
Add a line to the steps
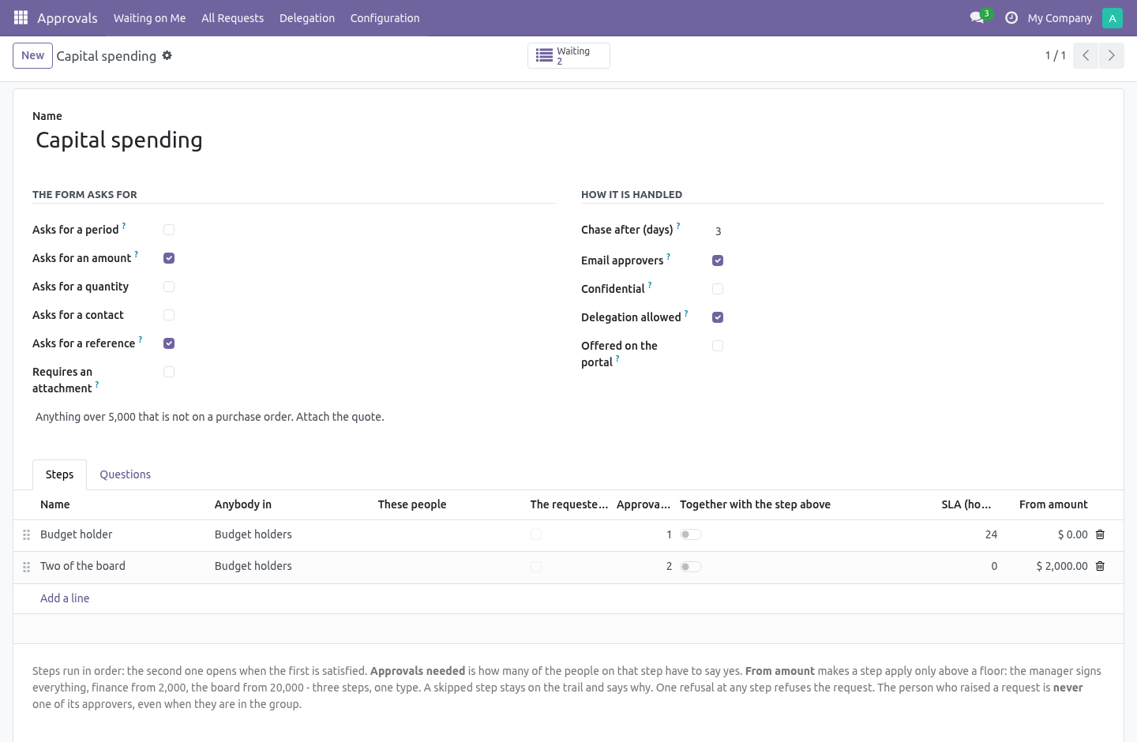click(x=65, y=598)
